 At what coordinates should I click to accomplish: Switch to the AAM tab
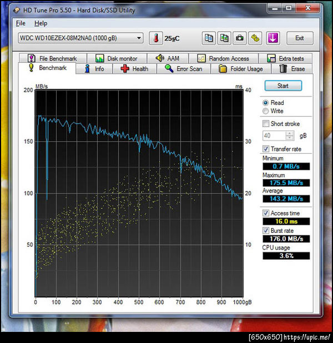click(168, 58)
